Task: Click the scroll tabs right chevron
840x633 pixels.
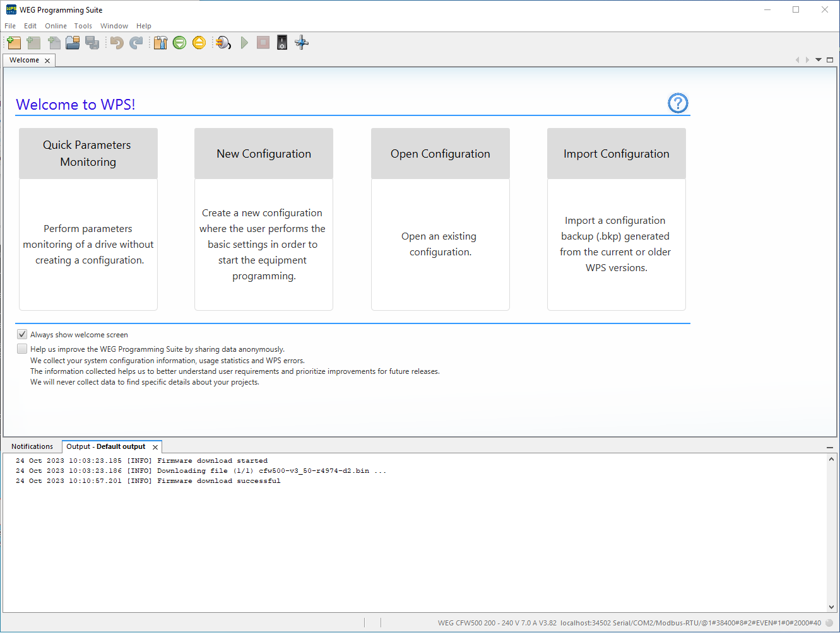Action: click(x=808, y=59)
